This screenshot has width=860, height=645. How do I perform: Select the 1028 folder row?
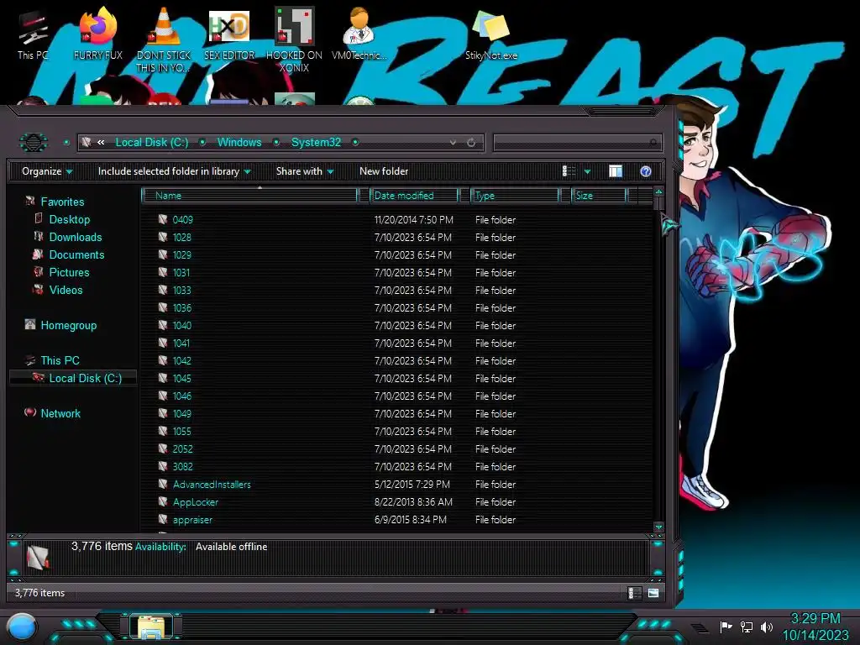tap(397, 237)
